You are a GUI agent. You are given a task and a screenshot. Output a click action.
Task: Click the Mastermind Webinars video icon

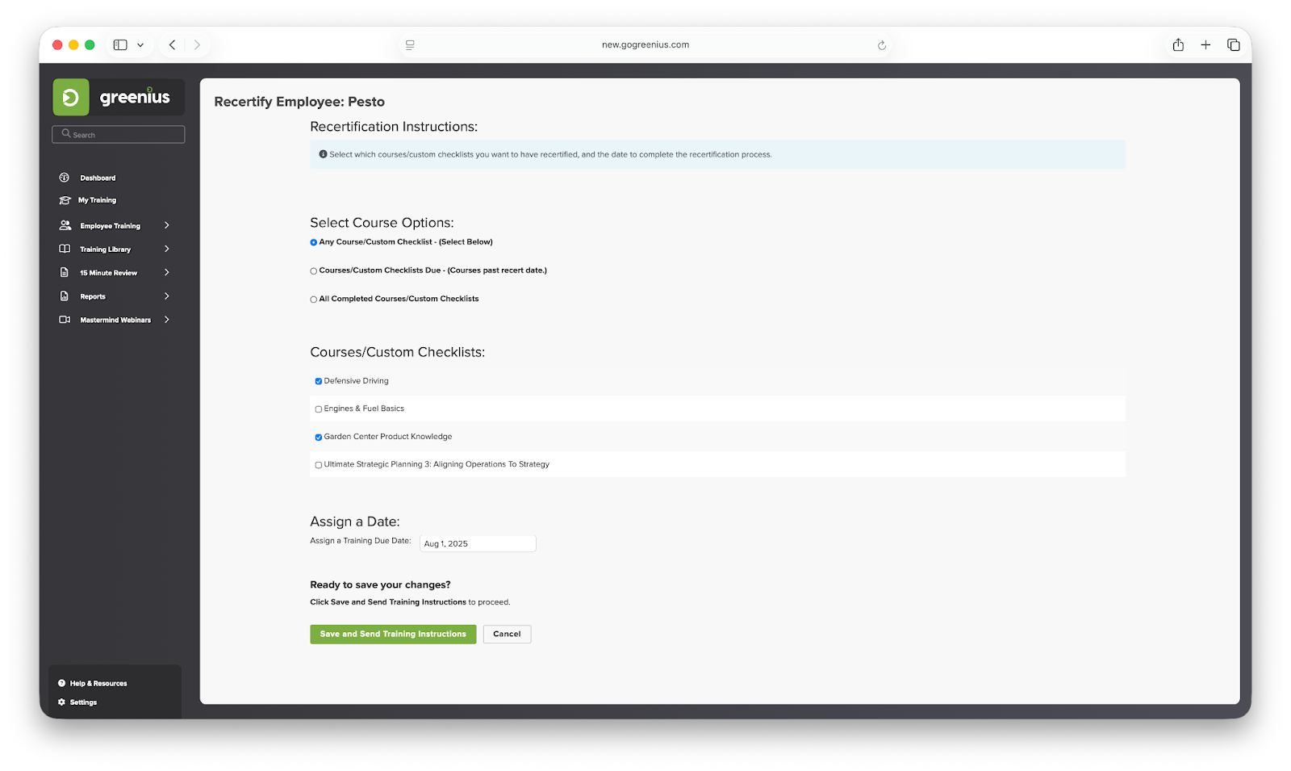pyautogui.click(x=65, y=320)
